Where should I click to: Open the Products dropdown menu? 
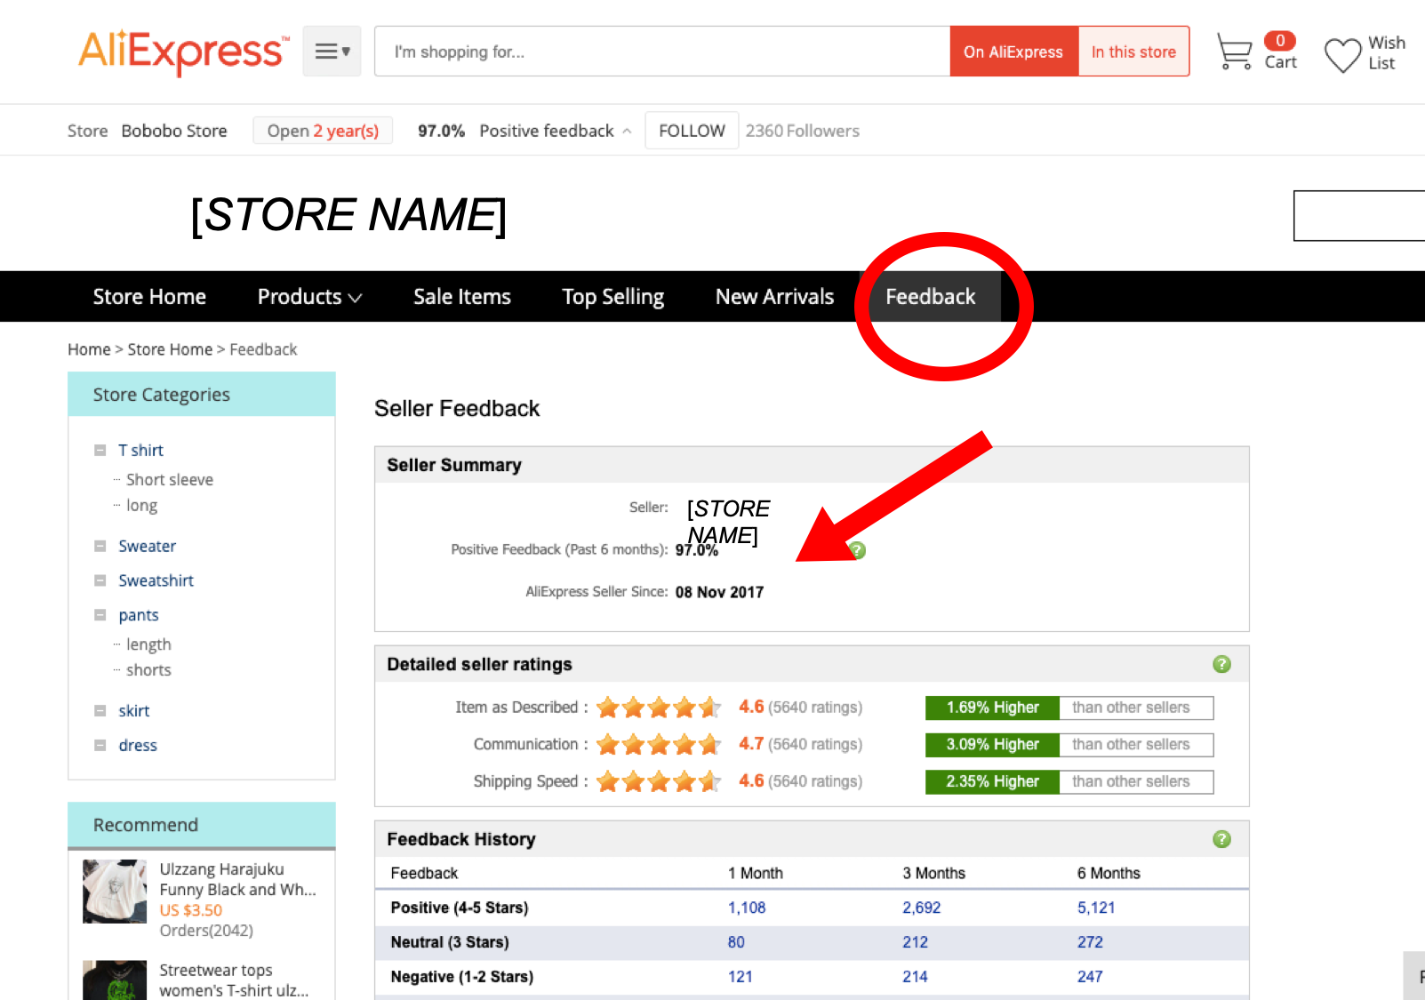tap(309, 297)
